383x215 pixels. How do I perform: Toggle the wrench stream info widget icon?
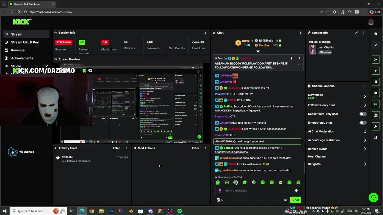coord(376,126)
